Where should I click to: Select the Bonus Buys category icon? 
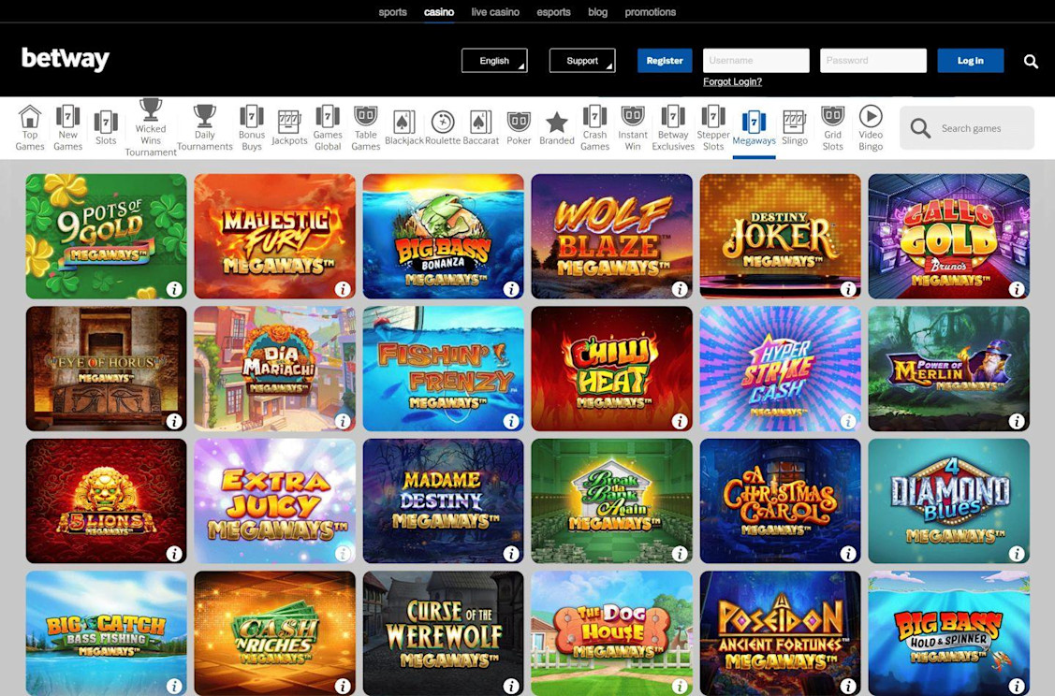click(x=252, y=116)
